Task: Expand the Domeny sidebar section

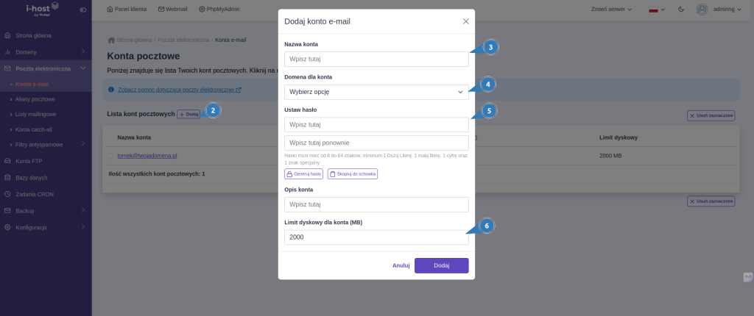Action: click(46, 52)
